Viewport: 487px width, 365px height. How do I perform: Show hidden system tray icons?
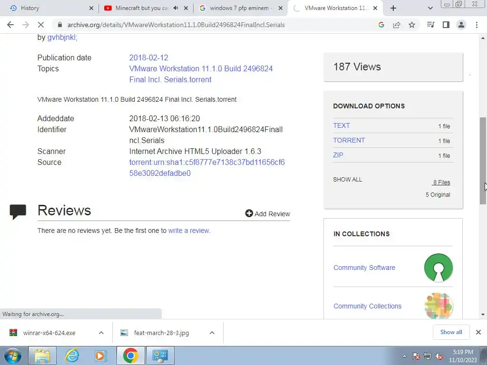point(404,356)
